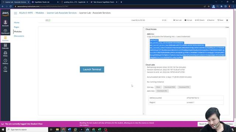The image size is (236, 132).
Task: Click the AWS logo in sidebar
Action: click(x=6, y=14)
